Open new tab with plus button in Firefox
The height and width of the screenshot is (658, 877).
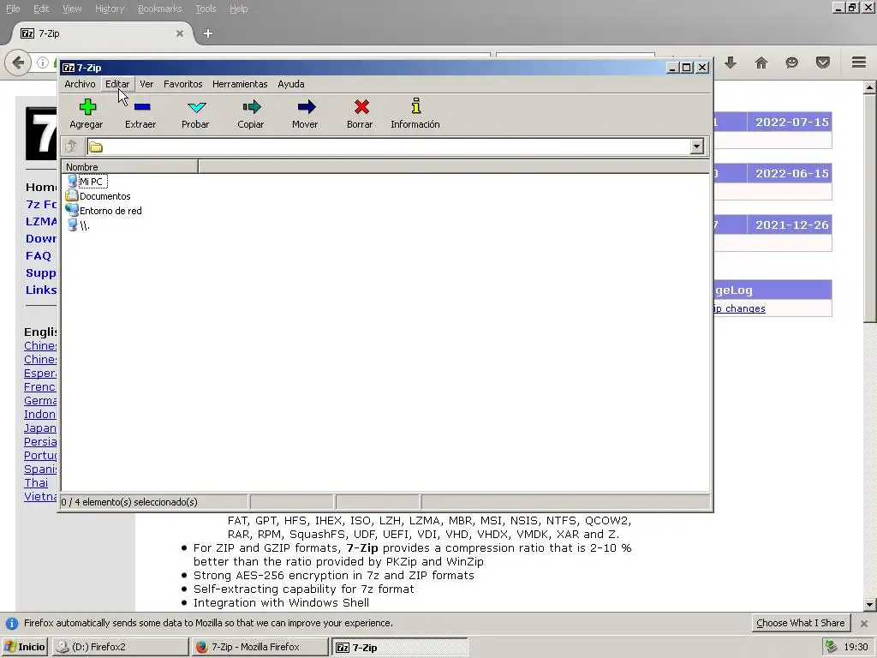(207, 33)
